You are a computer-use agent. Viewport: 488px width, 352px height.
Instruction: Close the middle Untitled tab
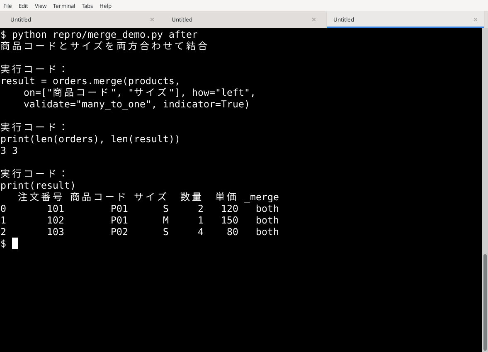click(x=314, y=19)
